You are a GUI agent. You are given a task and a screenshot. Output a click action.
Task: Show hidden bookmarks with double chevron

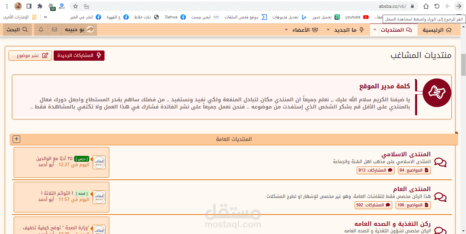tap(45, 17)
